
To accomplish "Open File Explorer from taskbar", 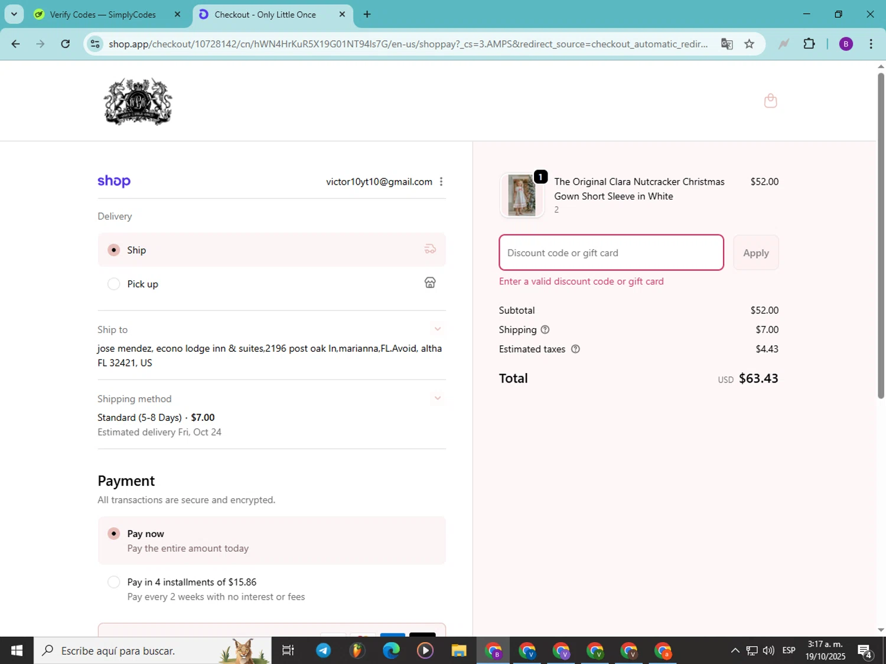I will [x=459, y=650].
